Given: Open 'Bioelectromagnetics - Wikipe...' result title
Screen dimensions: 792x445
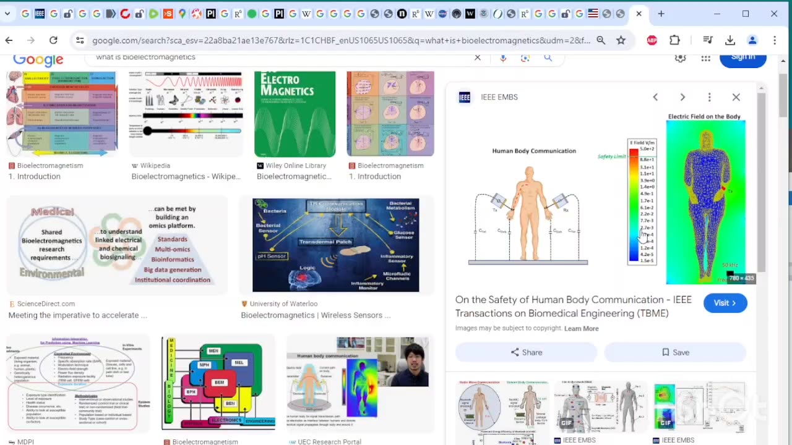Looking at the screenshot, I should tap(186, 177).
